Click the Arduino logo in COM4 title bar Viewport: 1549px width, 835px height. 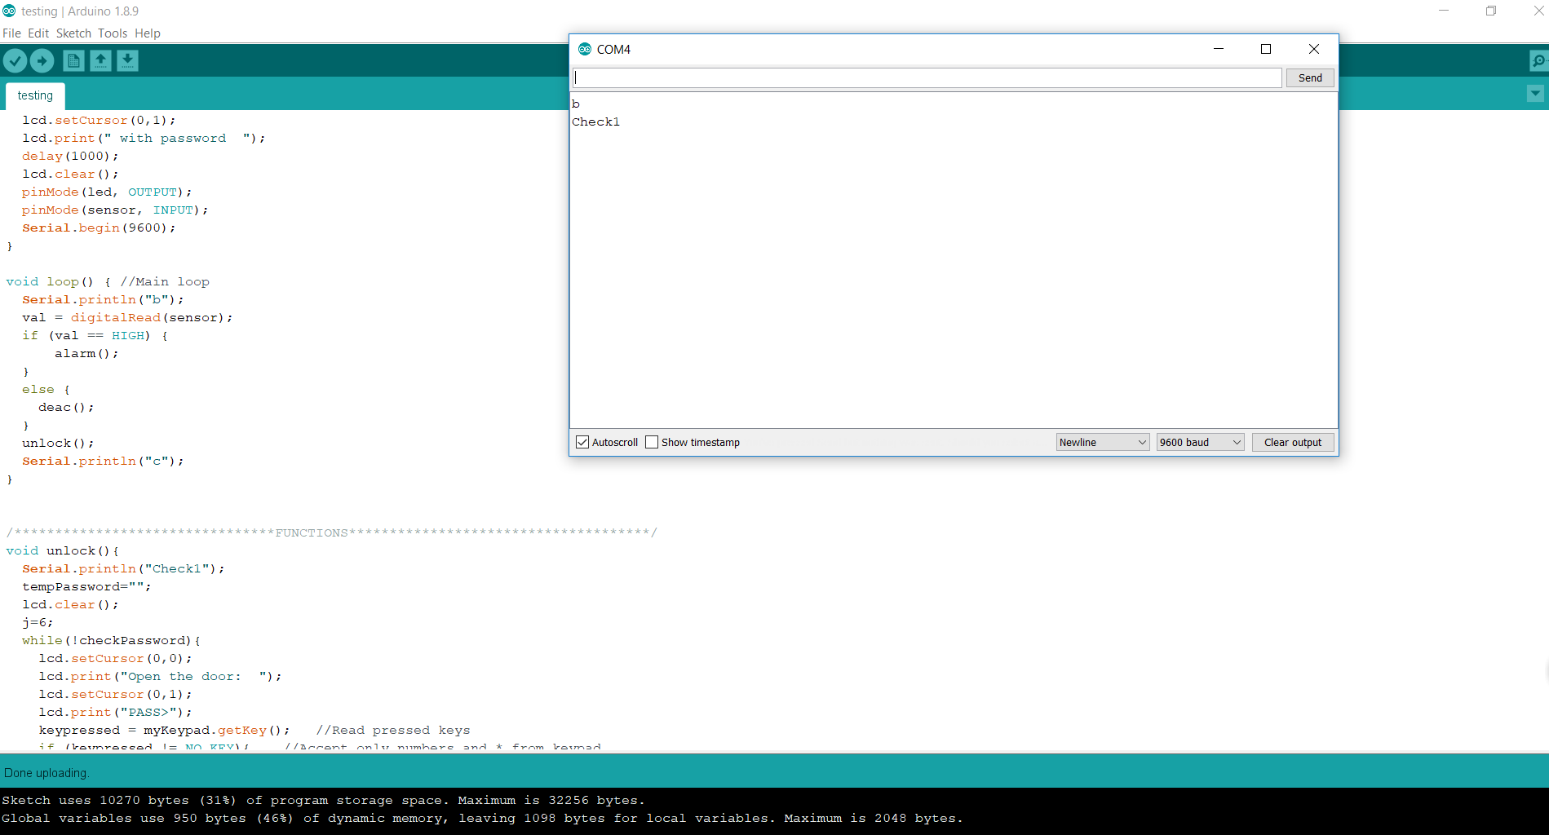(x=585, y=49)
